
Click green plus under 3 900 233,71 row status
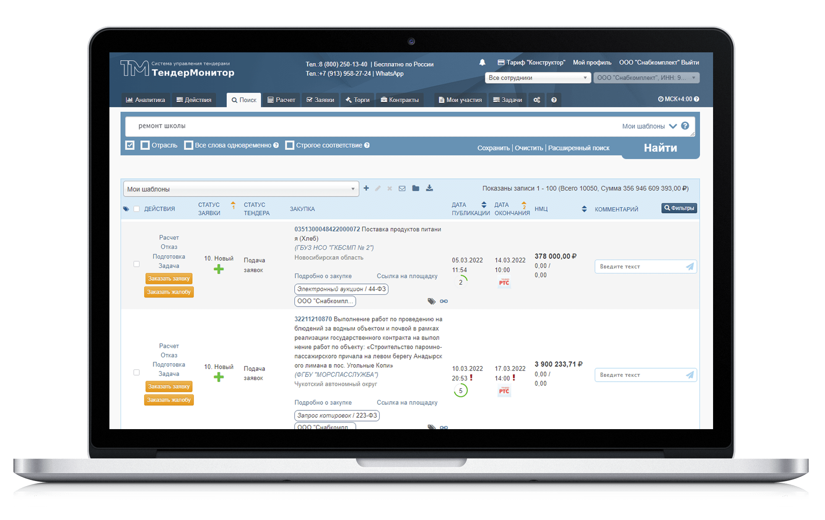click(x=218, y=377)
